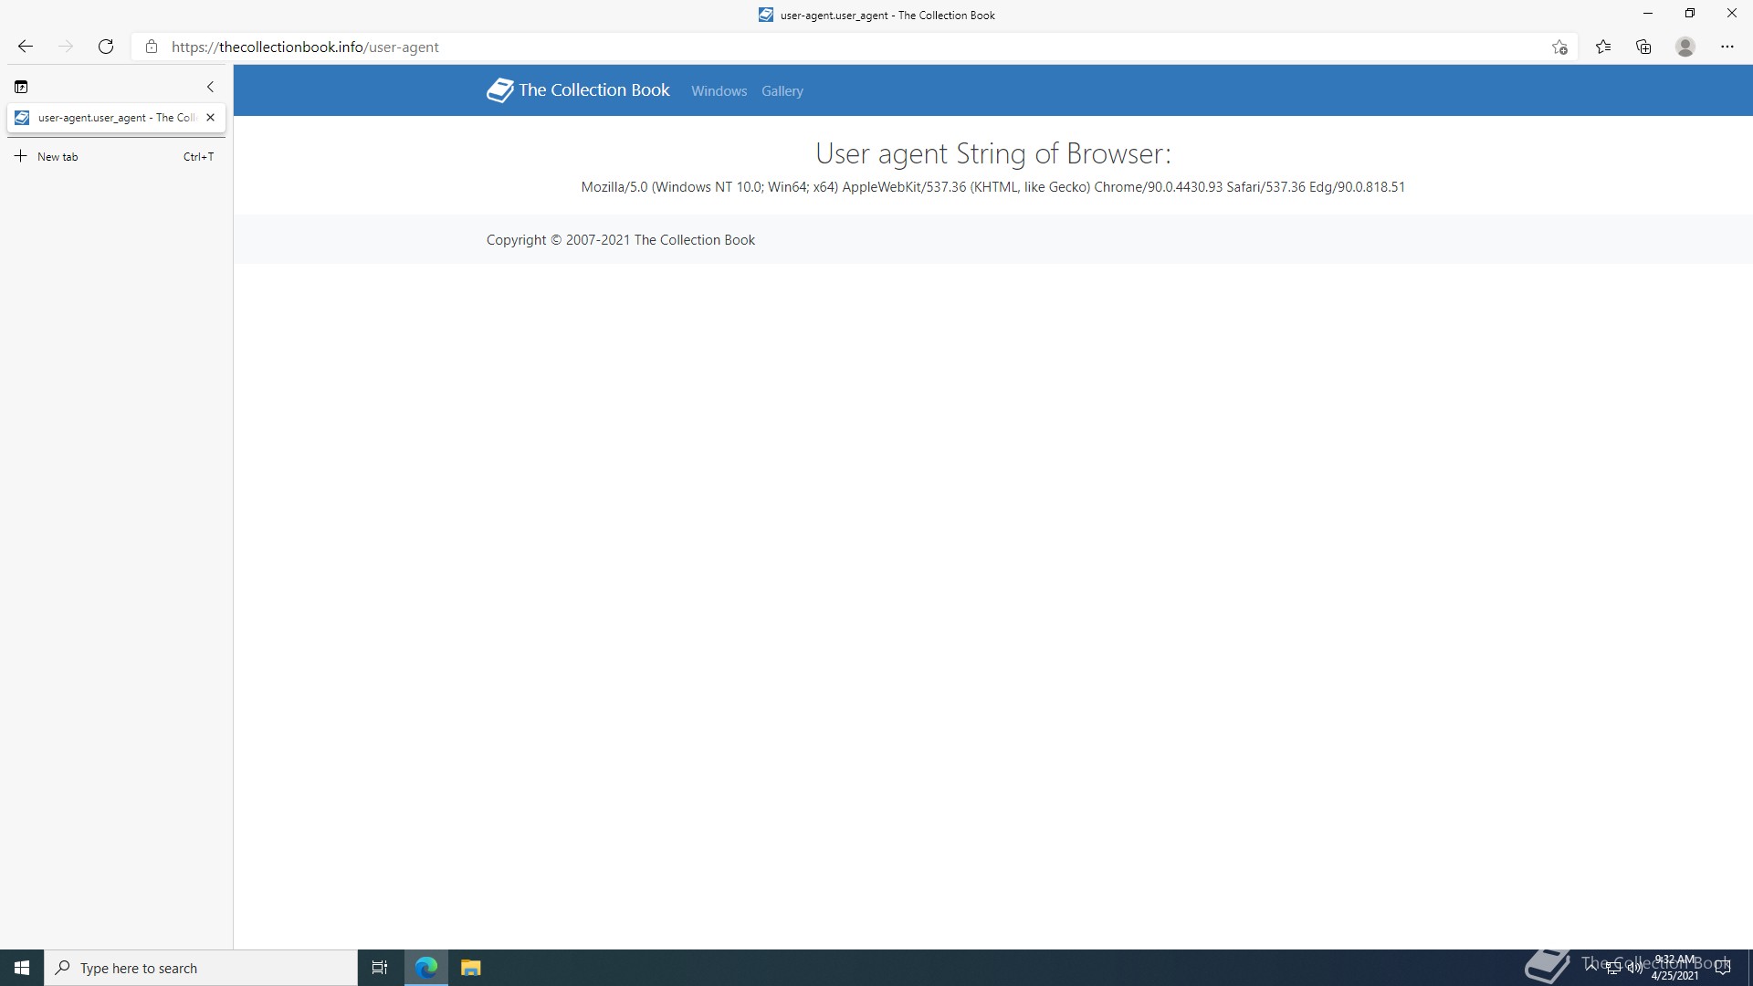The image size is (1753, 986).
Task: Open Task View on the taskbar
Action: [380, 968]
